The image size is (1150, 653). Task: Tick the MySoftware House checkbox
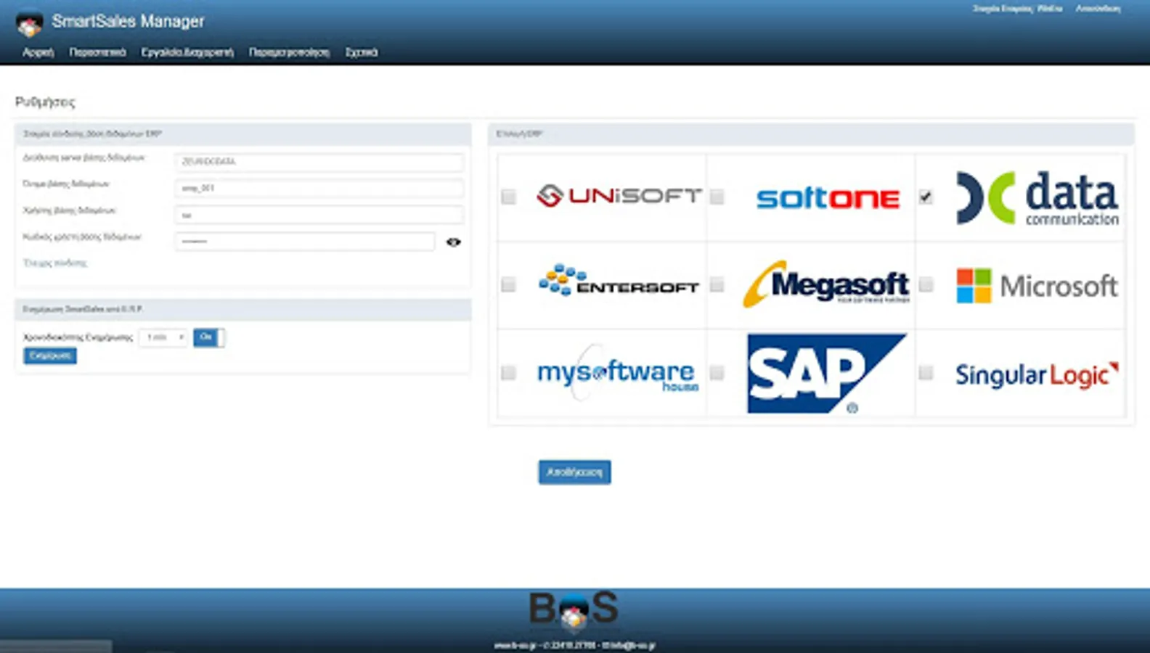[508, 373]
